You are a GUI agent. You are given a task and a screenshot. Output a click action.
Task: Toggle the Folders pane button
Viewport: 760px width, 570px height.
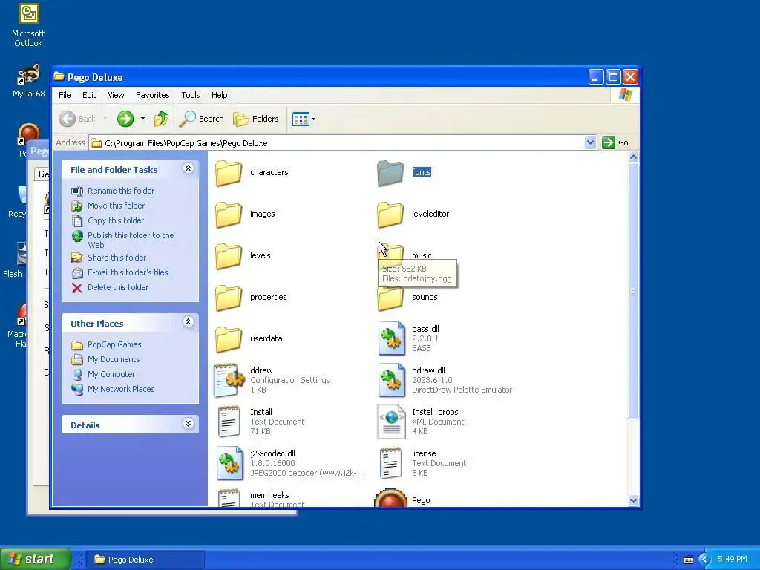click(256, 119)
